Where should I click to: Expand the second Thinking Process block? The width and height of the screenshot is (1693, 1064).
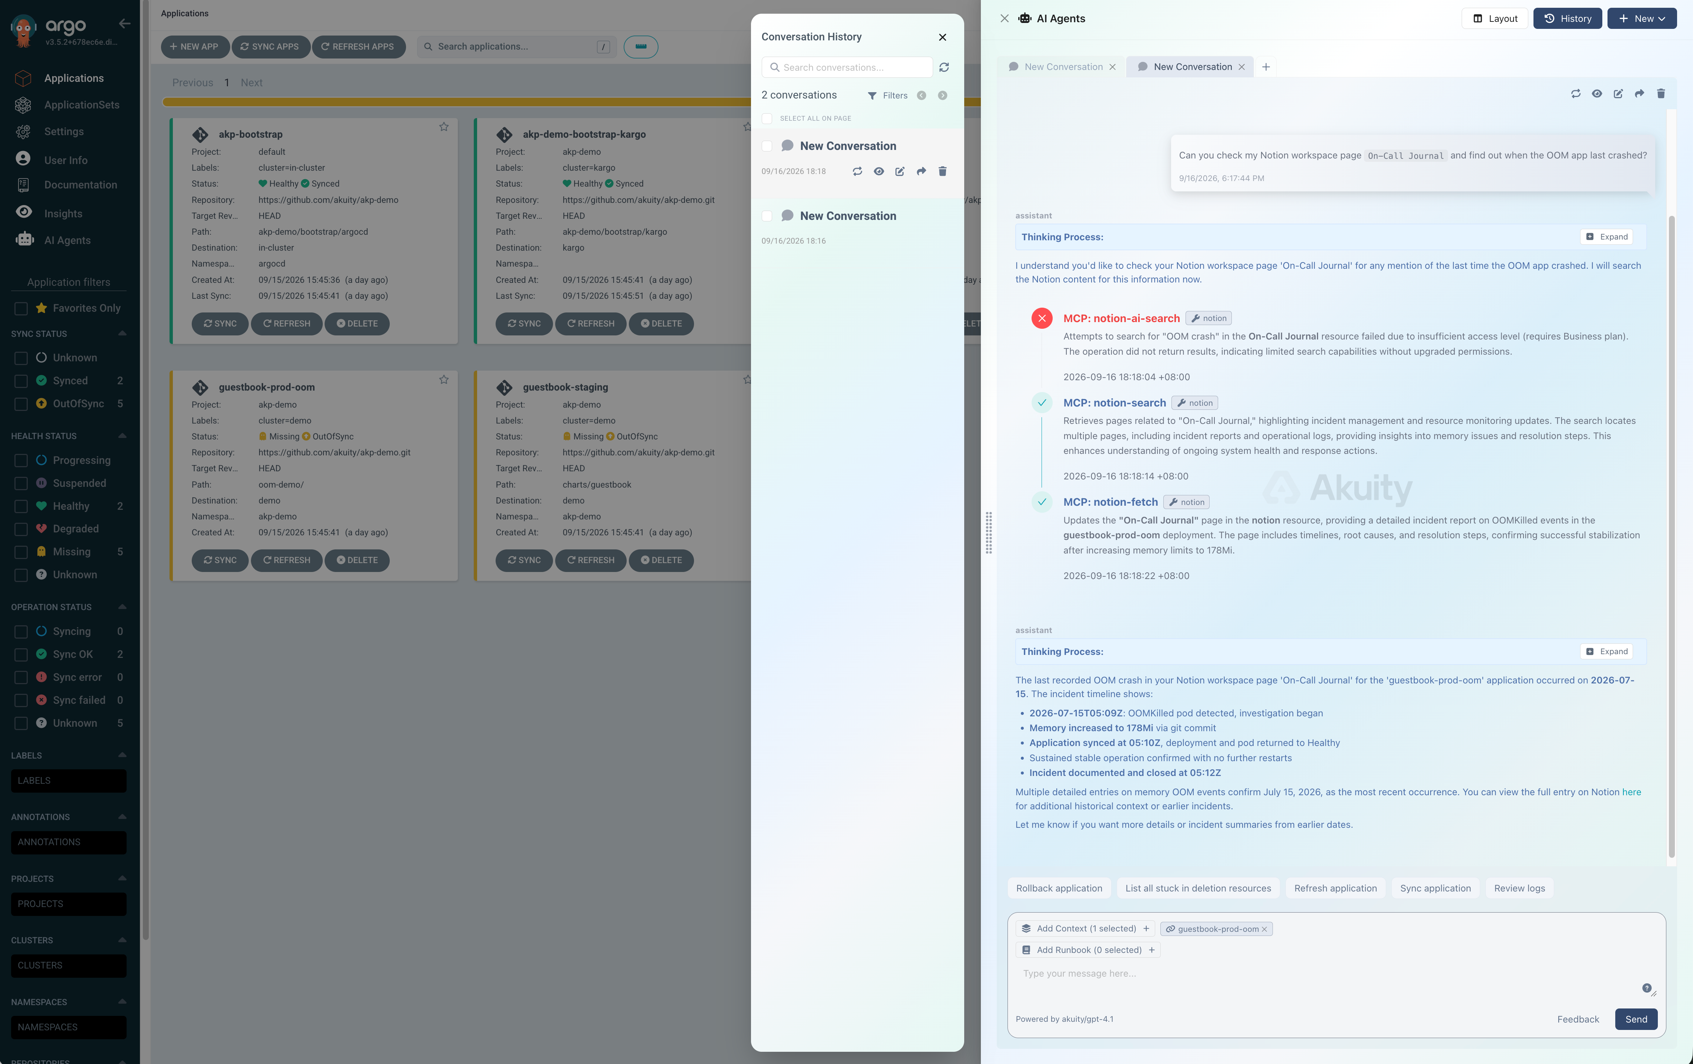tap(1606, 651)
